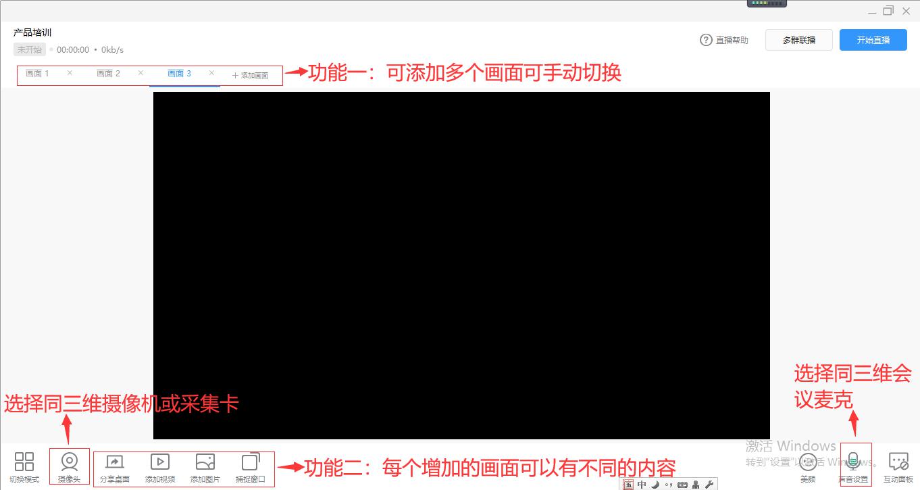Click the 开始直播 start broadcast button
920x490 pixels.
point(873,40)
